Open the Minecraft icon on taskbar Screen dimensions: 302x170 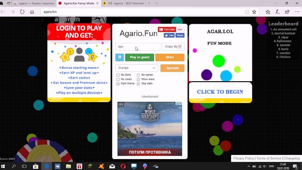(x=90, y=166)
